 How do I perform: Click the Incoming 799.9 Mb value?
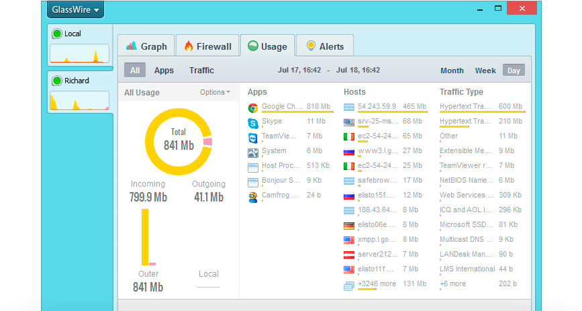(148, 197)
